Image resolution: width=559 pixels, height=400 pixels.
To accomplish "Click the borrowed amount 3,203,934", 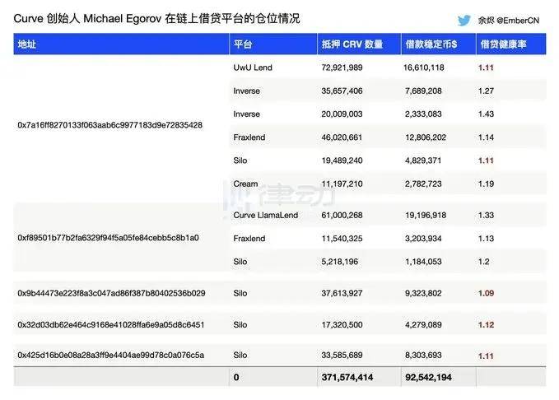I will pyautogui.click(x=423, y=239).
